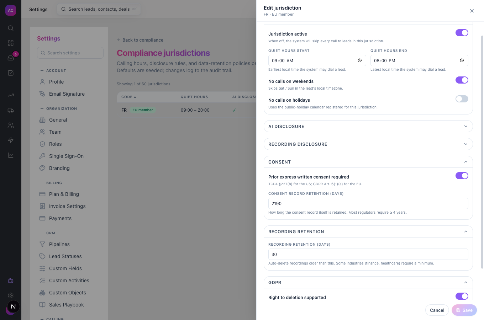
Task: Open the tasks checkbox icon in sidebar
Action: (x=11, y=73)
